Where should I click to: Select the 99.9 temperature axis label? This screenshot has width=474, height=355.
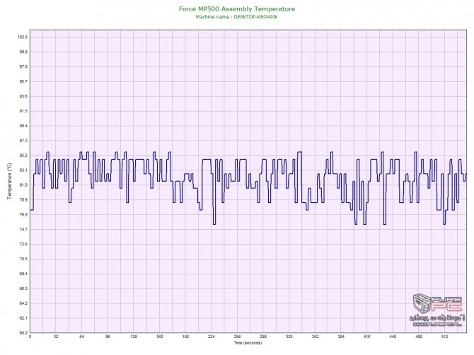point(23,52)
